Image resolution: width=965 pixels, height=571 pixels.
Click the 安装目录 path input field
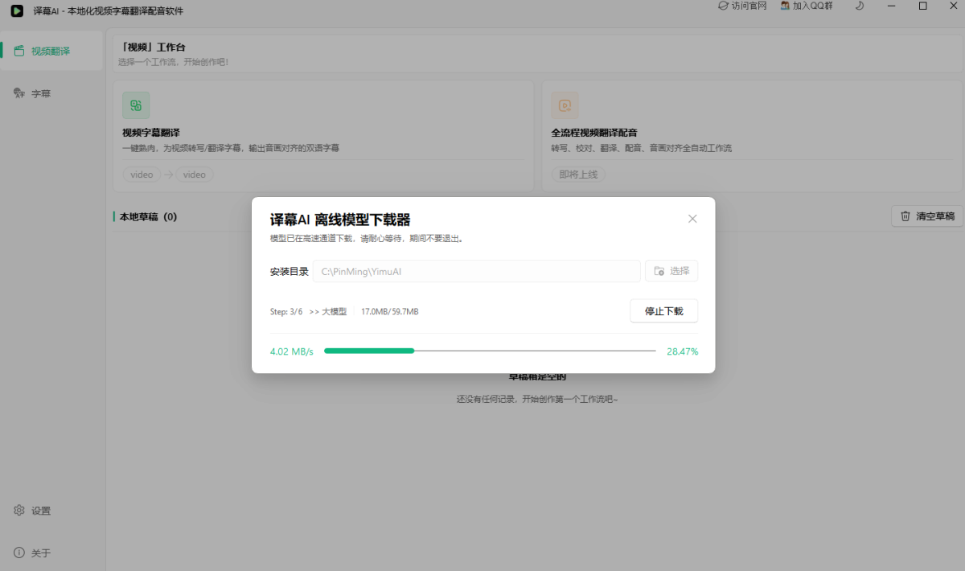[x=477, y=271]
